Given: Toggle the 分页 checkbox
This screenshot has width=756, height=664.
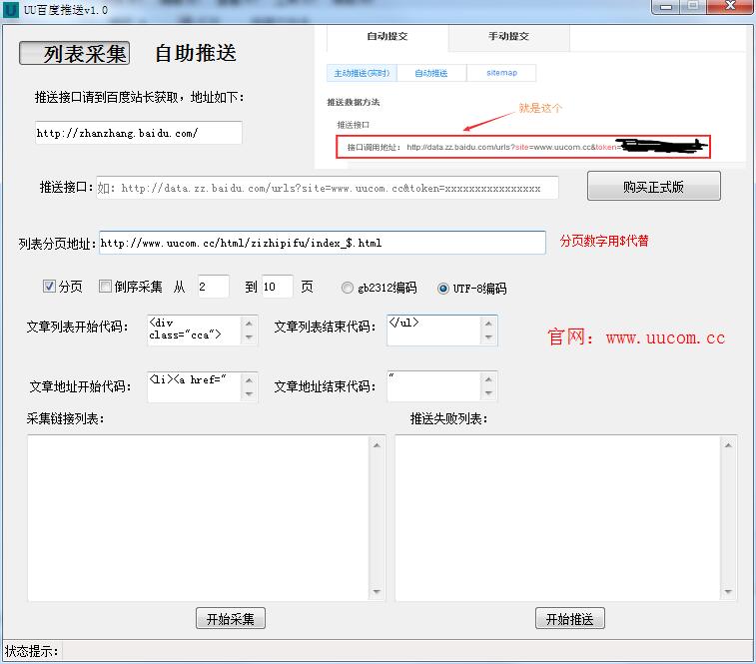Looking at the screenshot, I should (49, 287).
